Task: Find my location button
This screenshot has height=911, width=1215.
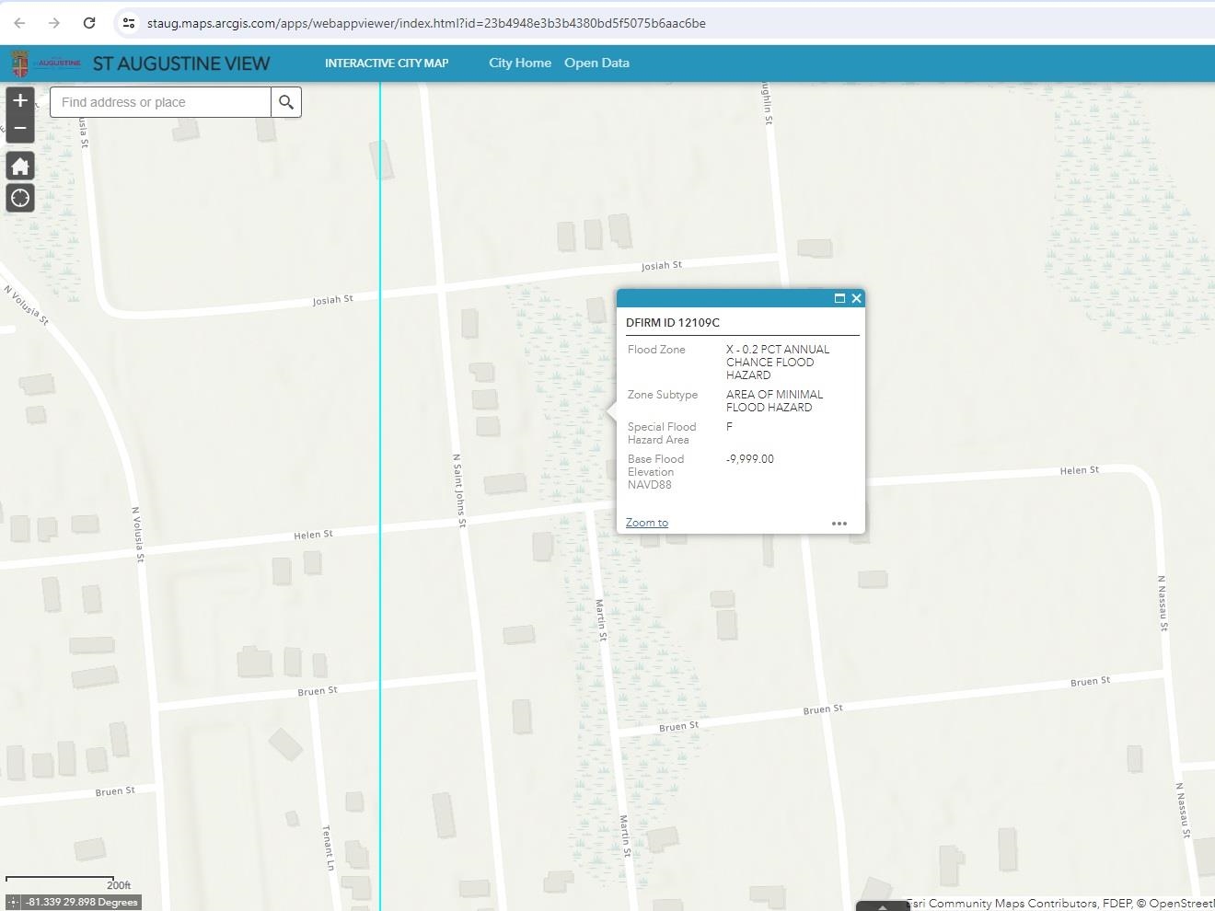Action: click(x=20, y=198)
